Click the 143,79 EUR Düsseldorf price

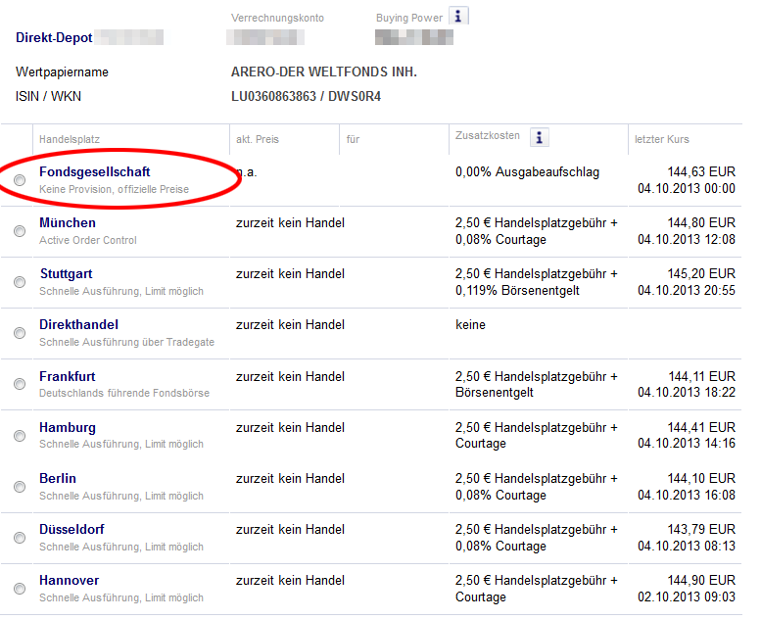pos(701,530)
